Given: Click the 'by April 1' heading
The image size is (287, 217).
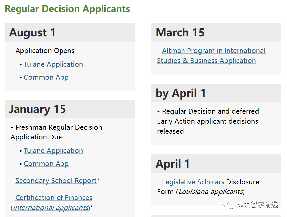Looking at the screenshot, I should [181, 93].
